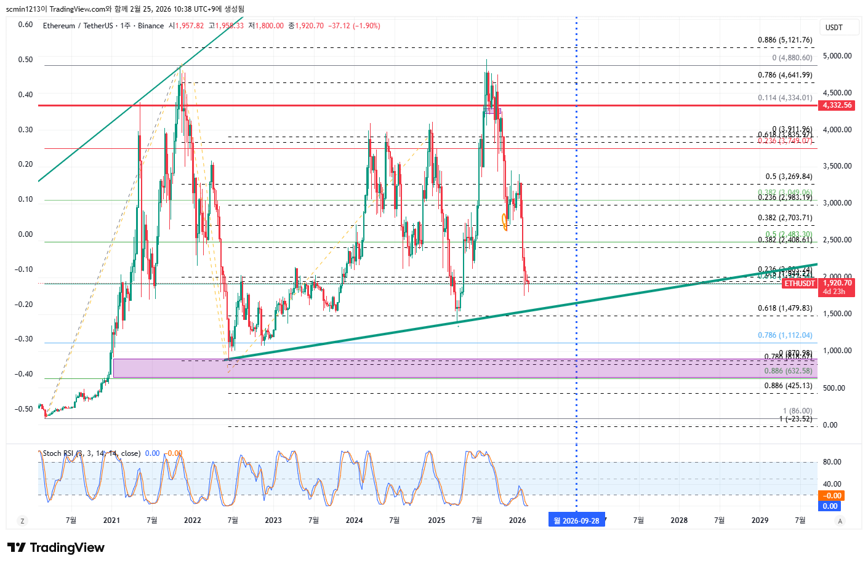Click the blue 2026-09-28 date label
The image size is (868, 566).
(576, 520)
